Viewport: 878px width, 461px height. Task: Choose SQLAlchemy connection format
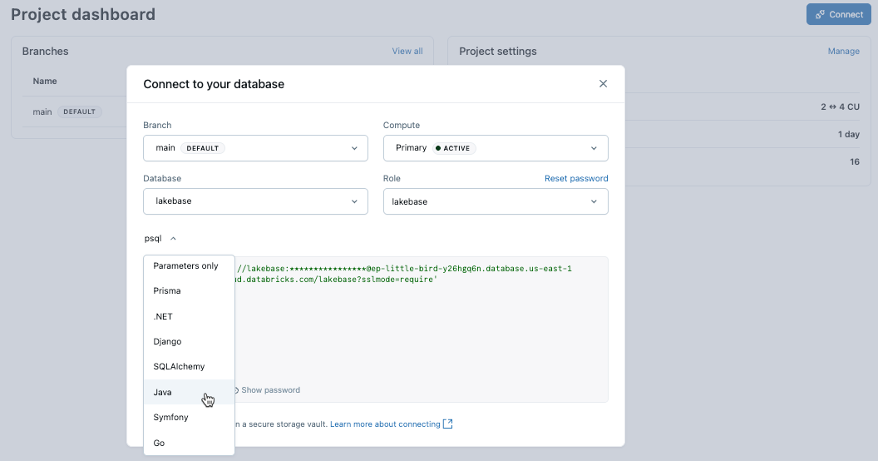[x=179, y=367]
